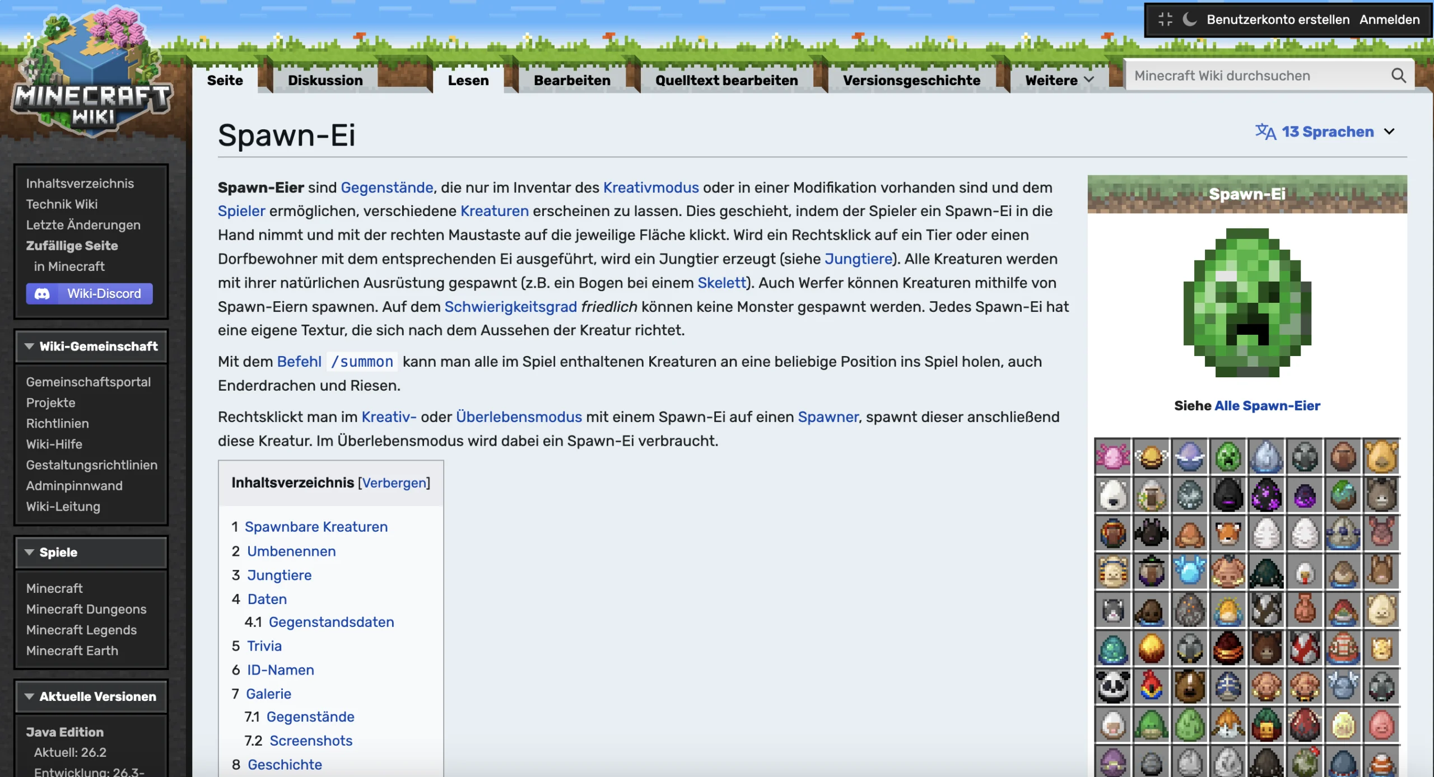This screenshot has height=777, width=1434.
Task: Open the Bearbeiten tab
Action: click(572, 80)
